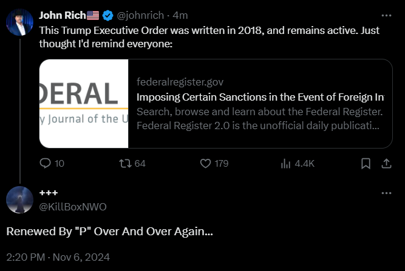
Task: Click John Rich's profile avatar
Action: 19,22
